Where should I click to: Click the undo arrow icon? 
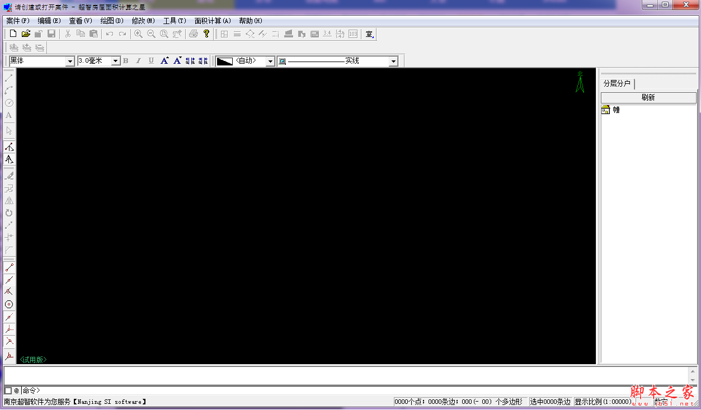pos(109,34)
